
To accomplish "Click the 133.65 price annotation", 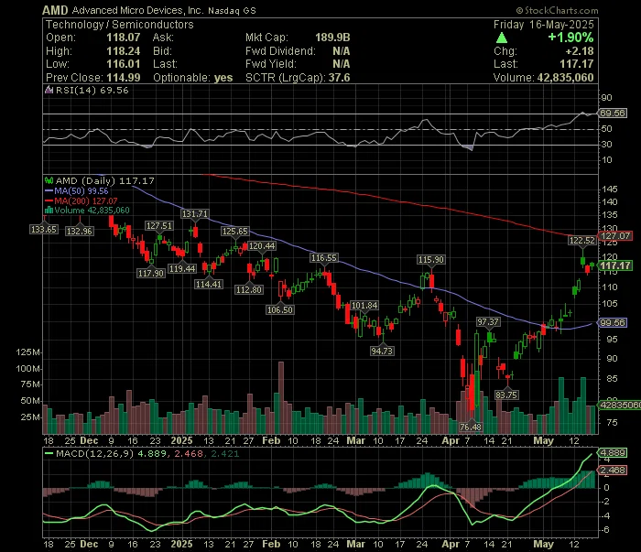I will point(44,230).
